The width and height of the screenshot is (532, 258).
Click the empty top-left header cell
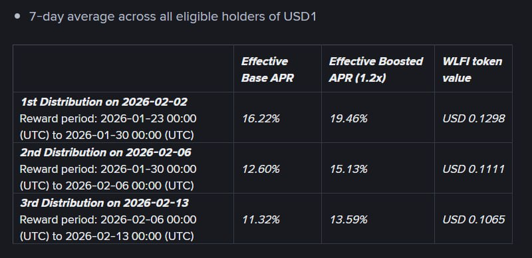[x=123, y=68]
